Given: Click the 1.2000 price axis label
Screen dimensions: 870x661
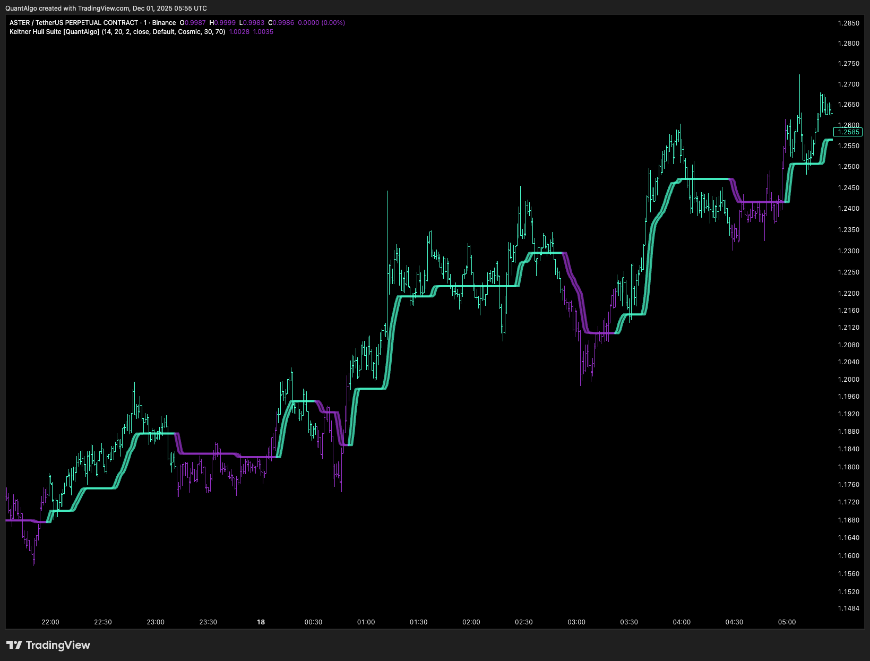Looking at the screenshot, I should (848, 380).
